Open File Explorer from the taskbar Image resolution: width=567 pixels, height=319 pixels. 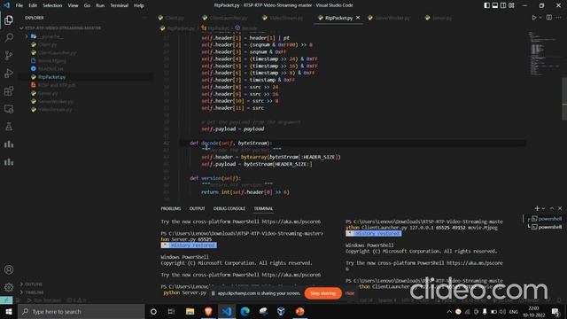(x=190, y=311)
